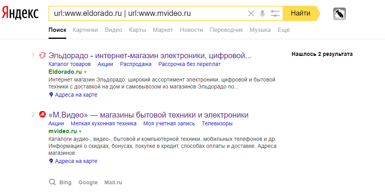This screenshot has width=385, height=194.
Task: Search the query in Bing
Action: [x=65, y=182]
